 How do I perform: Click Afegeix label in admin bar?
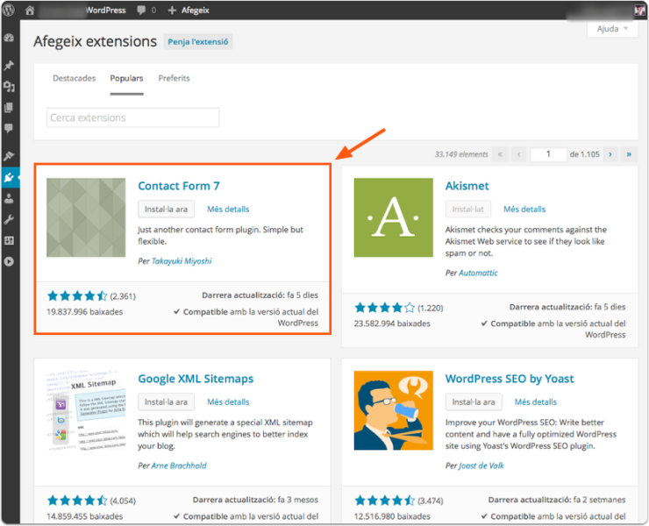[196, 11]
